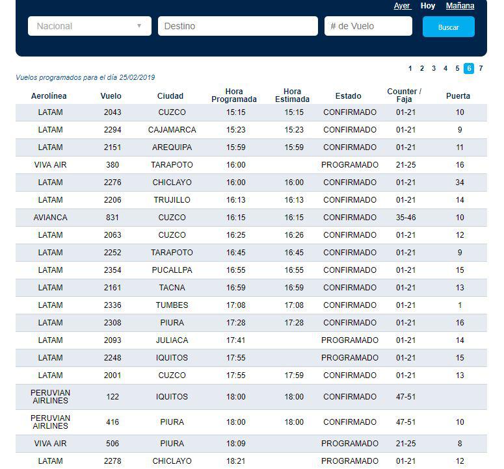Screen dimensions: 504x469
Task: Select the Hoy tab
Action: pos(428,6)
